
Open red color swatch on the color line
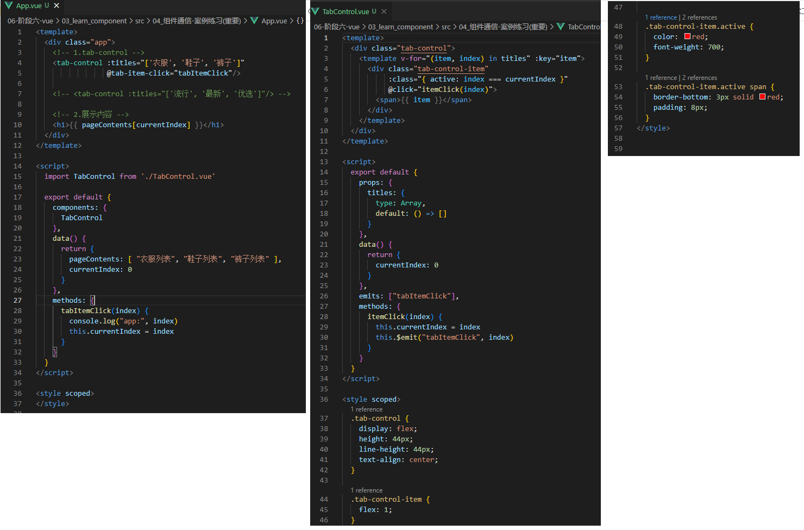[x=687, y=36]
